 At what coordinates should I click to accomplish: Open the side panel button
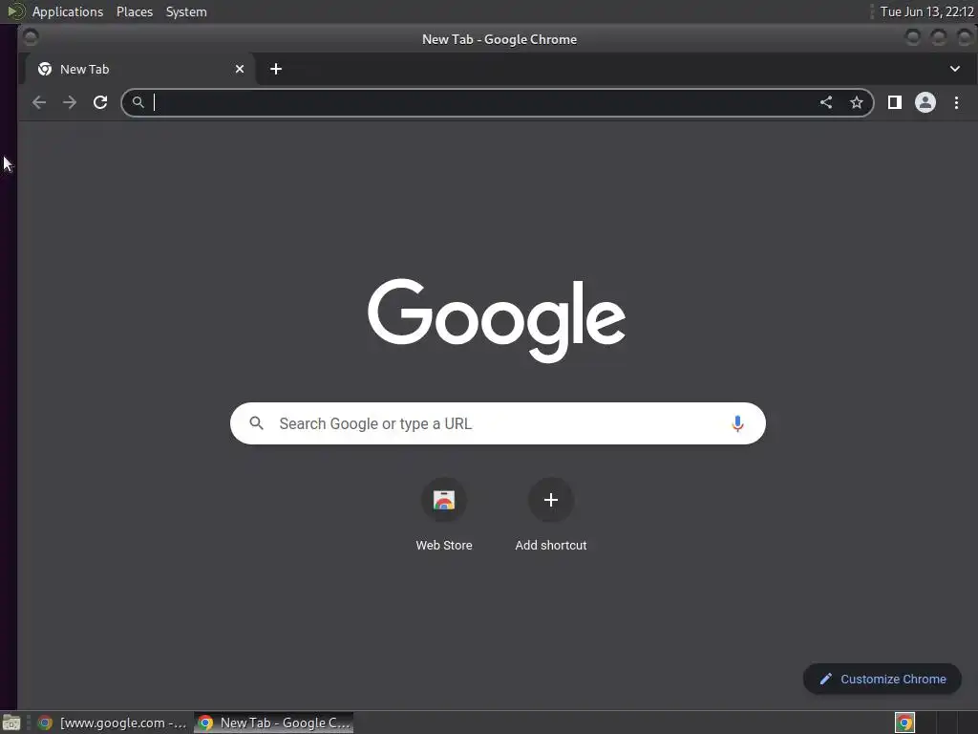click(894, 102)
